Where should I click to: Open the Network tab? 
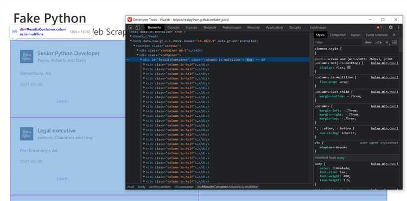209,28
